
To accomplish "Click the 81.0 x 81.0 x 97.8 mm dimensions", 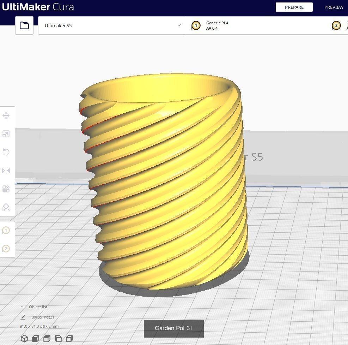I will pos(39,326).
